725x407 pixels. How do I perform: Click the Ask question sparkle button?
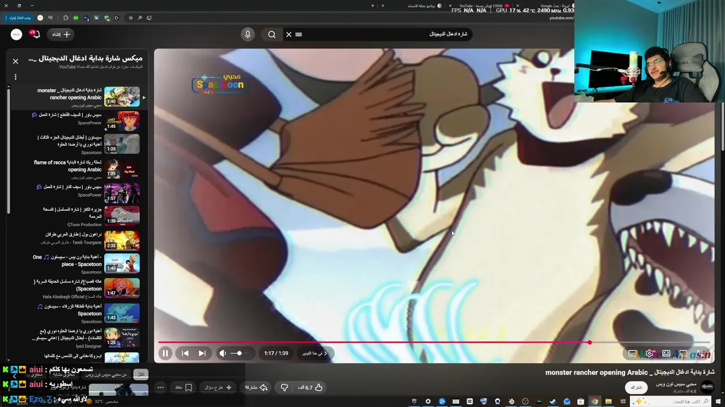pos(218,387)
